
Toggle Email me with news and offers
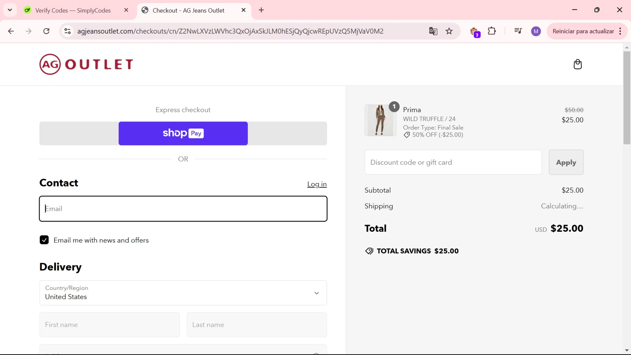click(x=44, y=240)
